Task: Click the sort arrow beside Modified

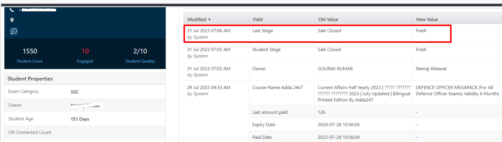Action: click(209, 19)
